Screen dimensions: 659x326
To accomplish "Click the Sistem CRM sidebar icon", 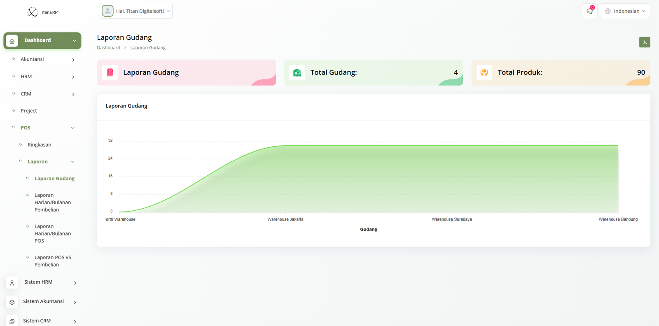I will tap(12, 321).
